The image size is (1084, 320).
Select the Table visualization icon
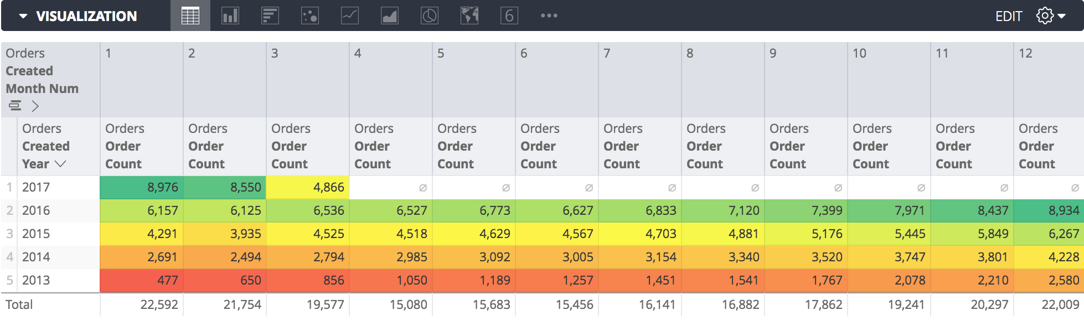(x=190, y=16)
